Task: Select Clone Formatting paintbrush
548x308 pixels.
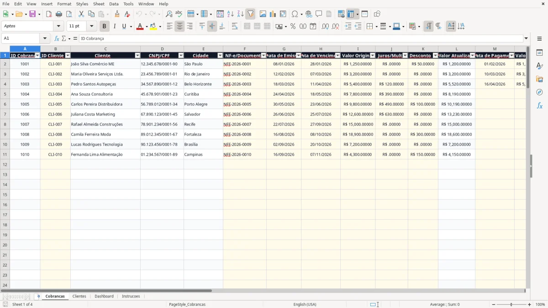Action: 117,14
